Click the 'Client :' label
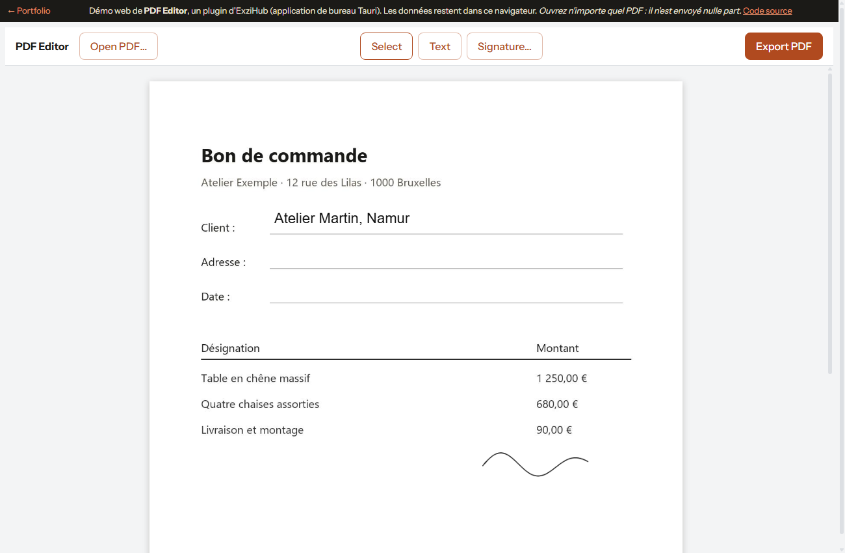 pyautogui.click(x=218, y=228)
